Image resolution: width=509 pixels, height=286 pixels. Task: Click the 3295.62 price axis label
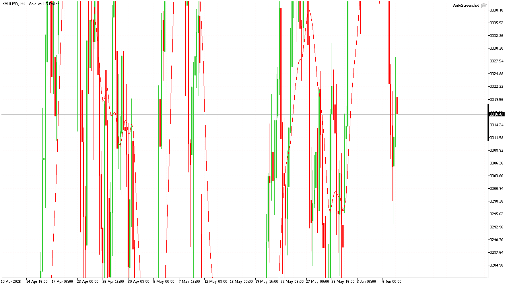point(497,214)
